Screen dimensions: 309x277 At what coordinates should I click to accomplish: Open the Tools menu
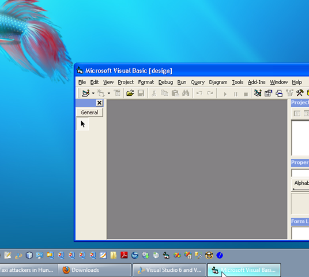pos(238,82)
